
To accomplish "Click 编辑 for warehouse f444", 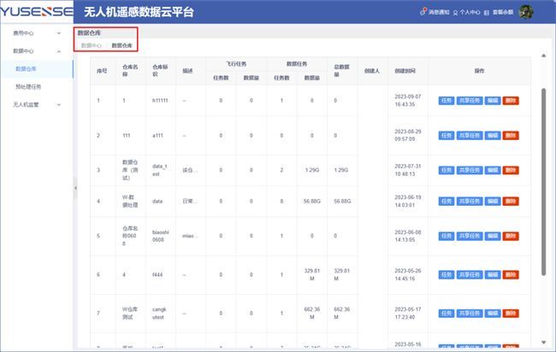I will point(493,275).
